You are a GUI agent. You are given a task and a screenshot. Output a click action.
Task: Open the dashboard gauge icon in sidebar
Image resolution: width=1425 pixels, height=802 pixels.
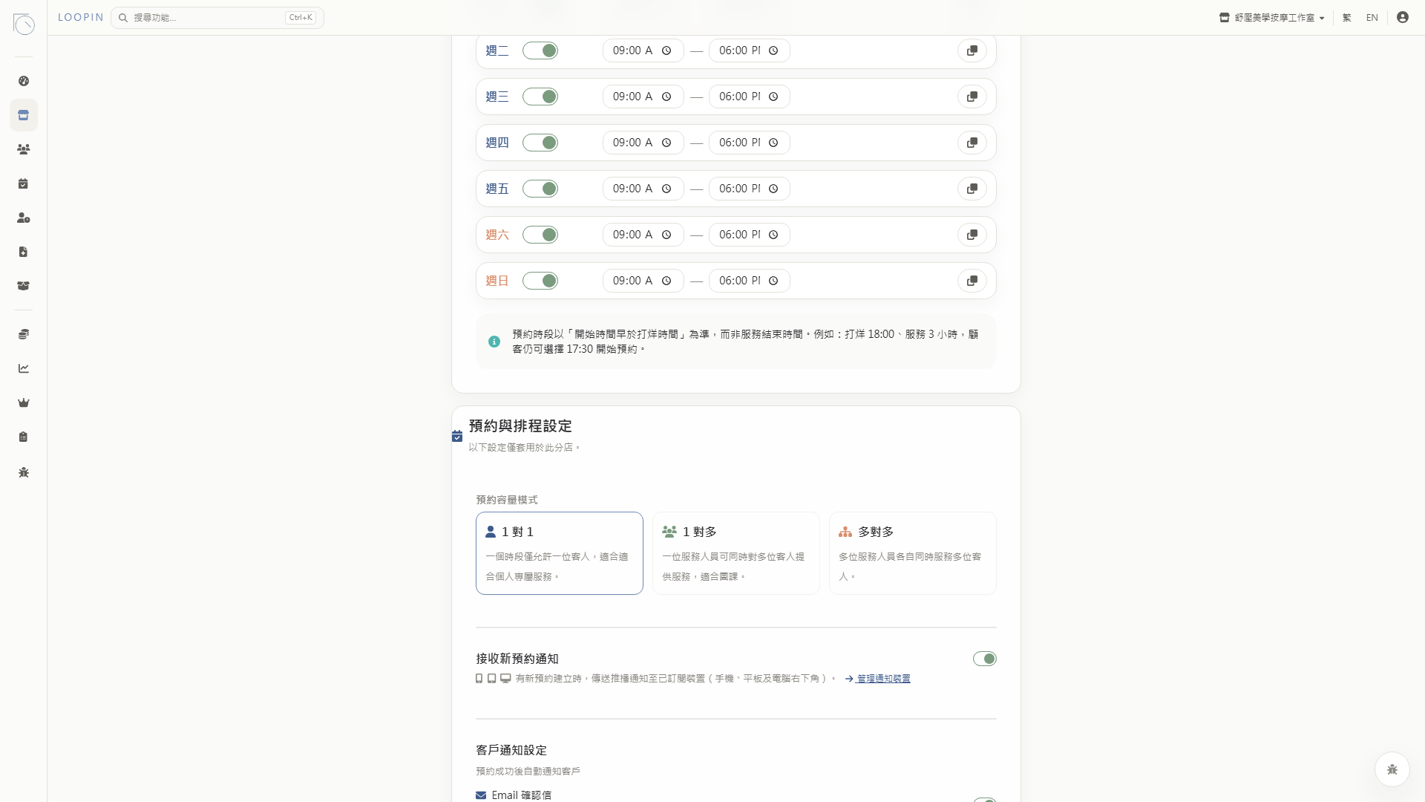click(x=24, y=81)
